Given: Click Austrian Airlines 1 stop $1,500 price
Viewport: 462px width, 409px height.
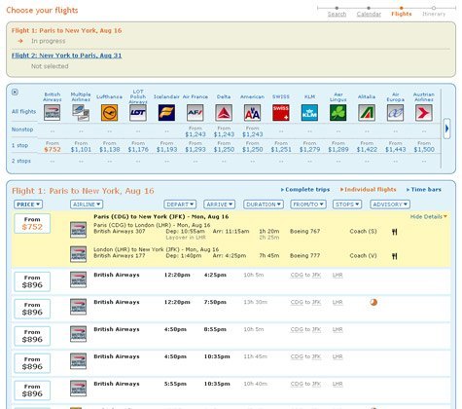Looking at the screenshot, I should tap(424, 149).
